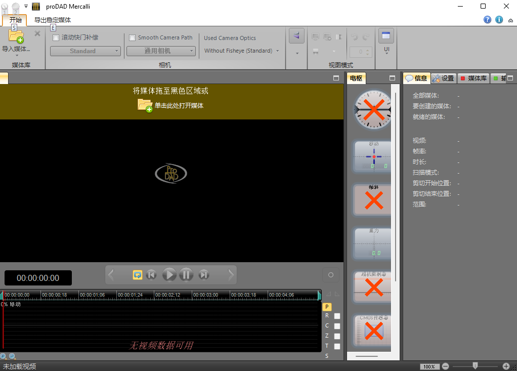The width and height of the screenshot is (517, 371).
Task: Click the clock gauge in the panel
Action: coord(373,109)
